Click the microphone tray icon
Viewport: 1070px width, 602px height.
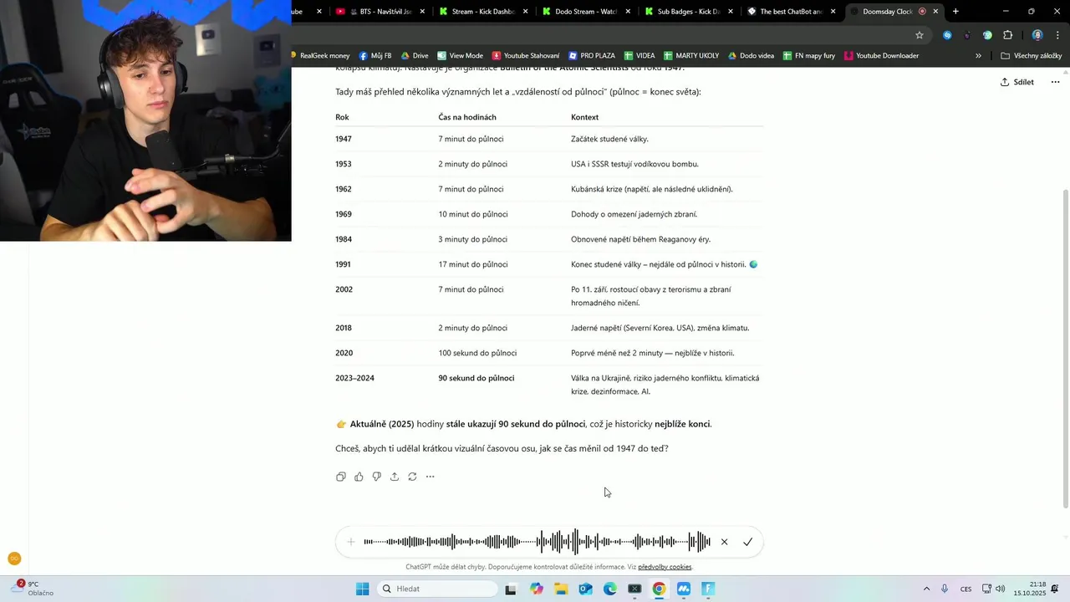pyautogui.click(x=945, y=589)
